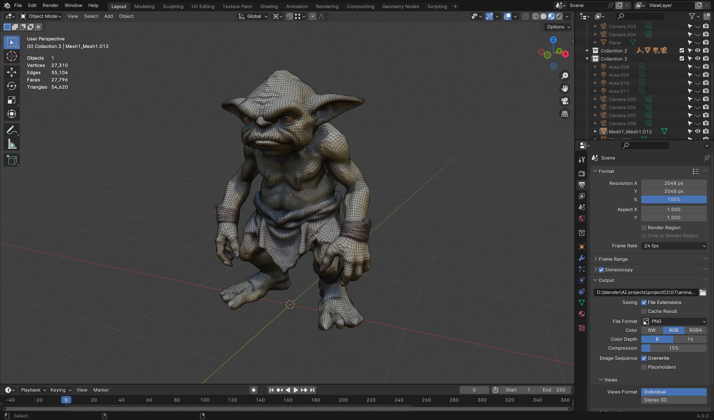Screen dimensions: 714x420
Task: Select the Rotate tool
Action: click(x=12, y=86)
